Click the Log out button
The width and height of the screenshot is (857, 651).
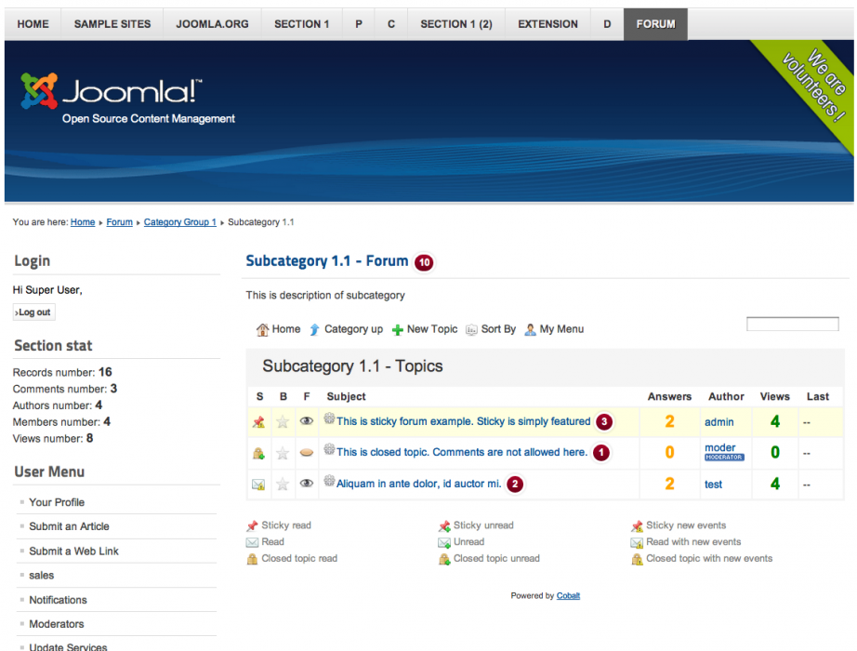point(34,312)
